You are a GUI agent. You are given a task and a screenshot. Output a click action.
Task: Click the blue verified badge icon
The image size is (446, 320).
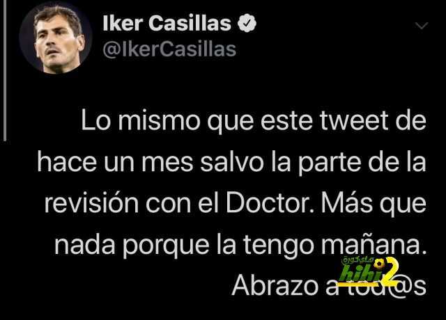click(247, 23)
